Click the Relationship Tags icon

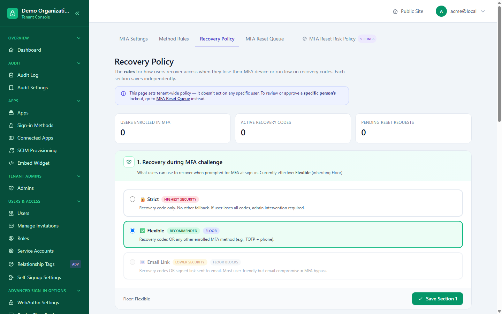(11, 264)
